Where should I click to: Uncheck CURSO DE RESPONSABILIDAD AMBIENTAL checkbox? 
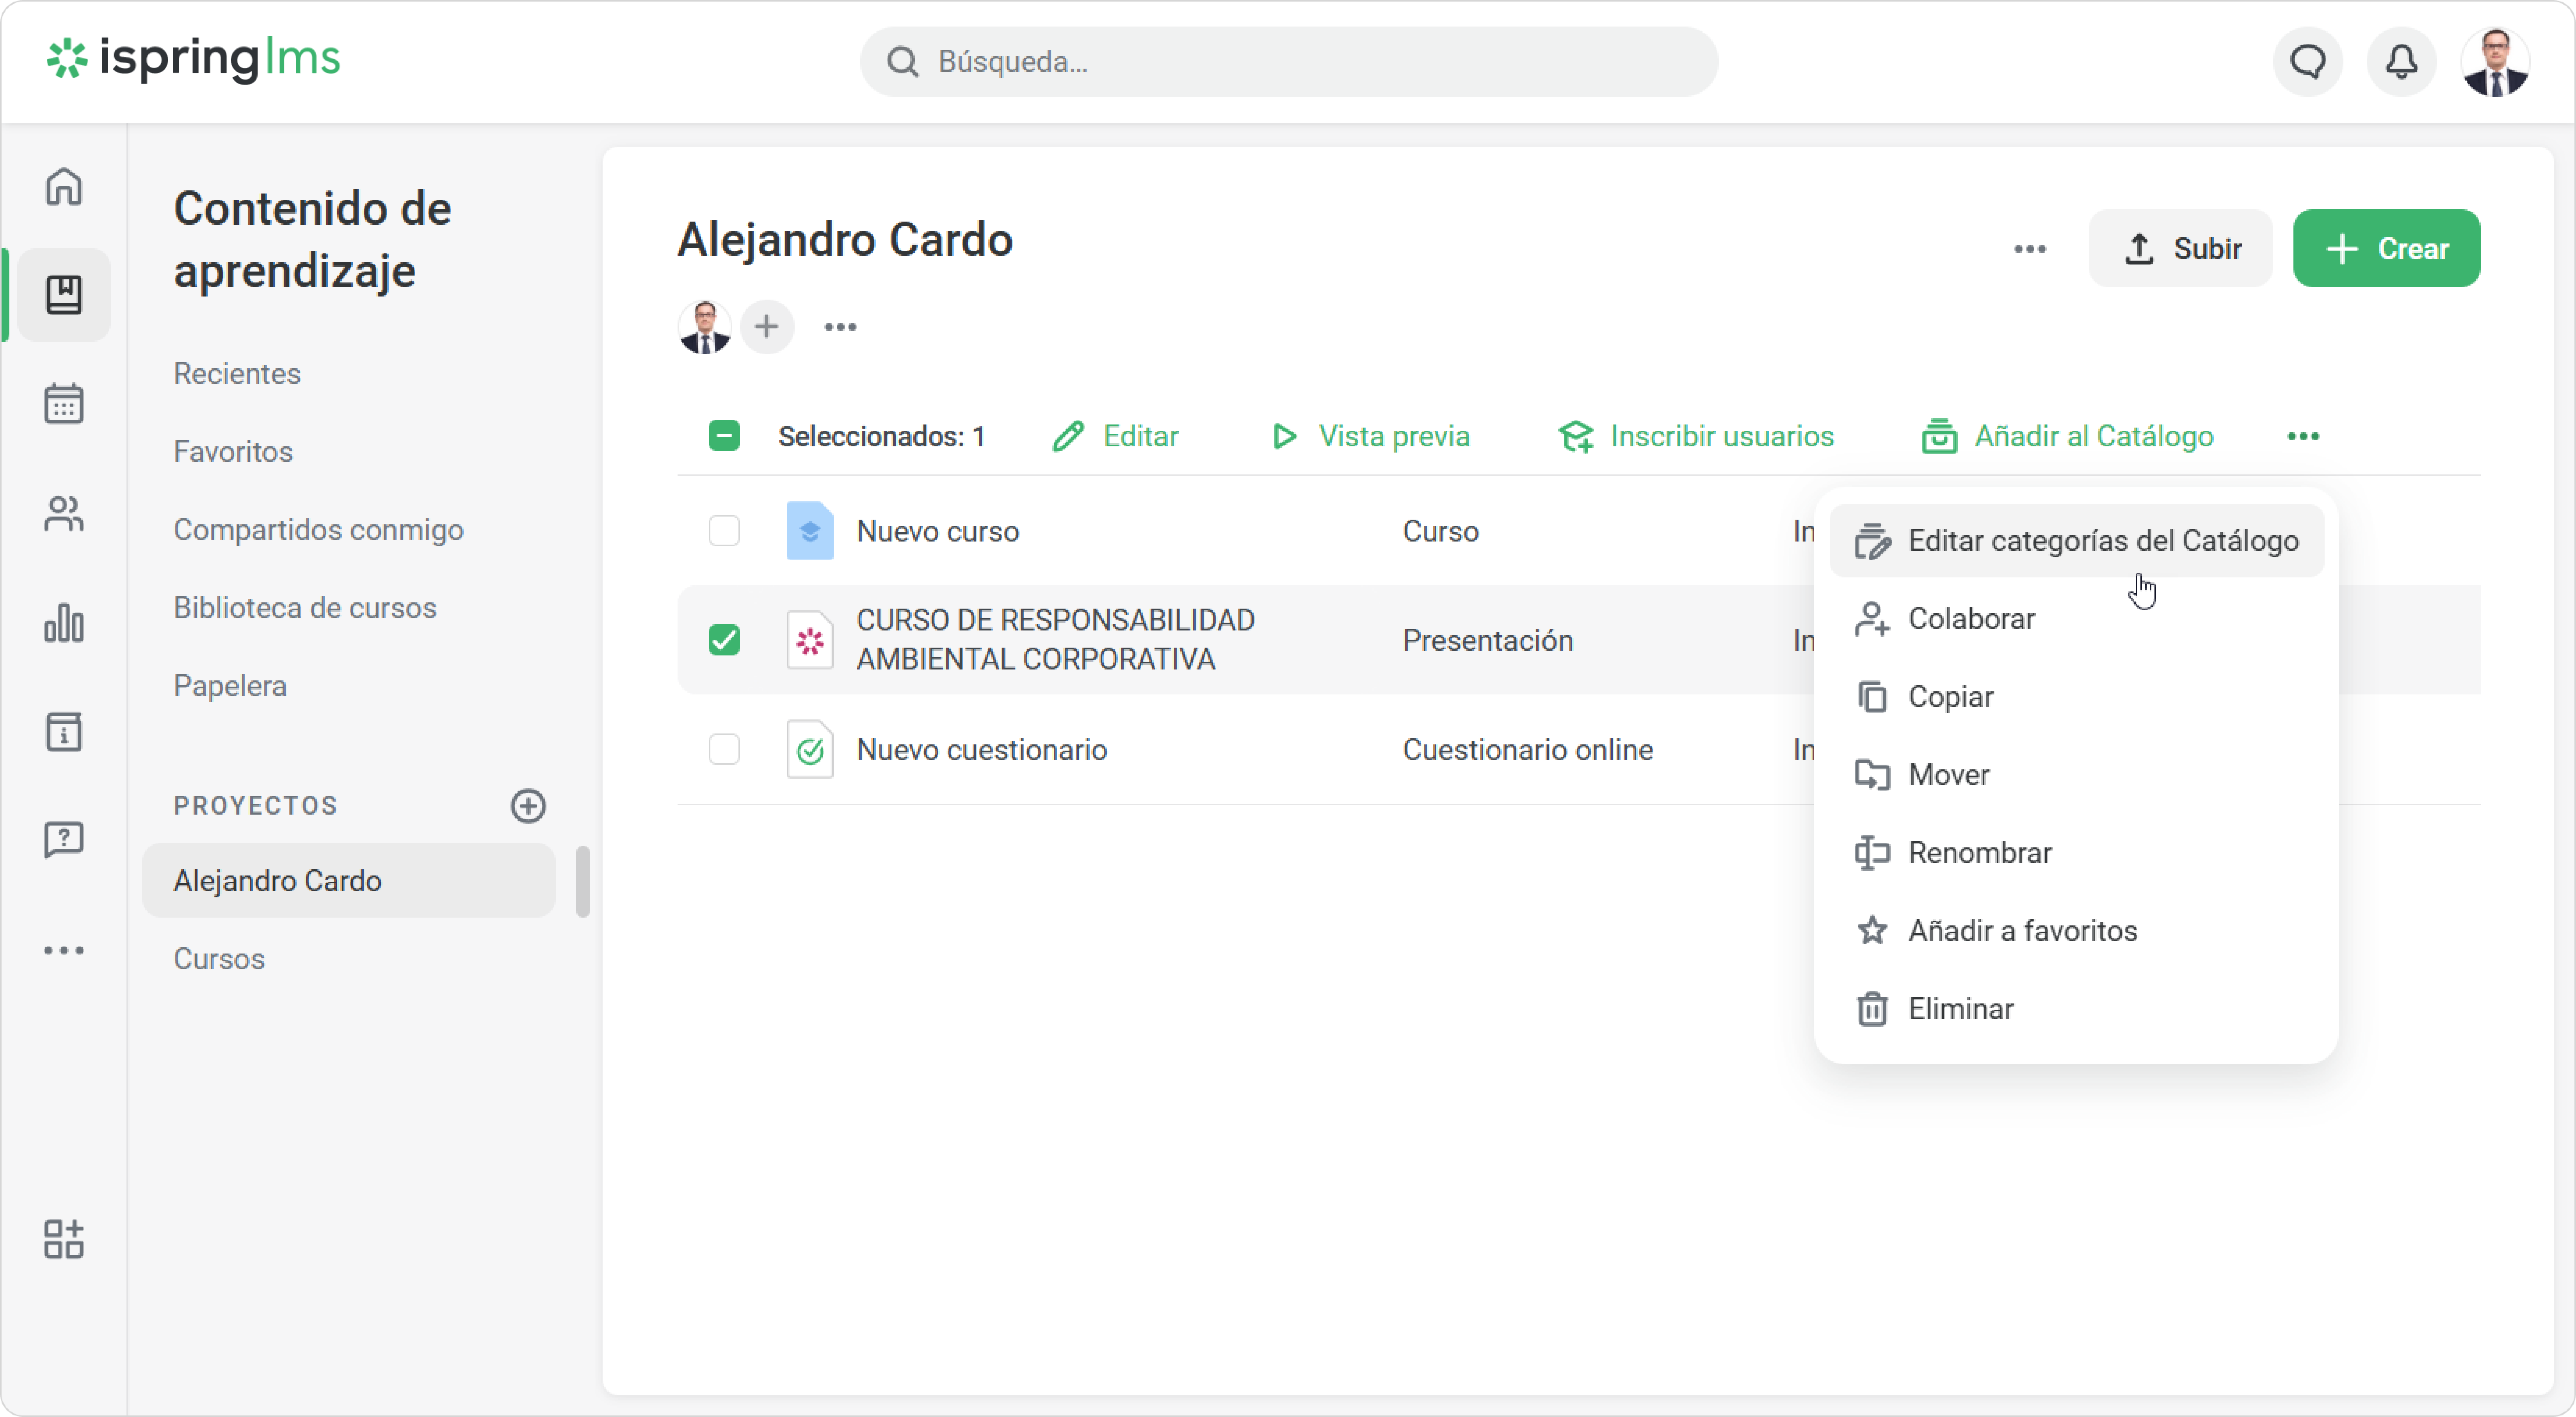coord(724,639)
